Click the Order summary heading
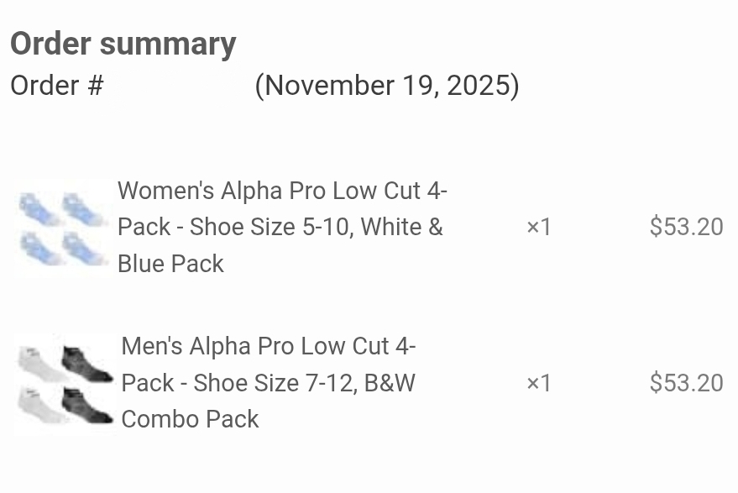The image size is (738, 493). [x=123, y=44]
